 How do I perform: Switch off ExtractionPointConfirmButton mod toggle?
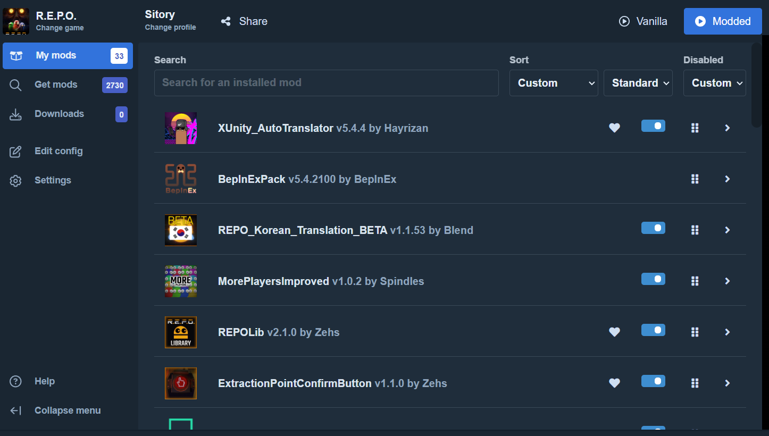653,381
